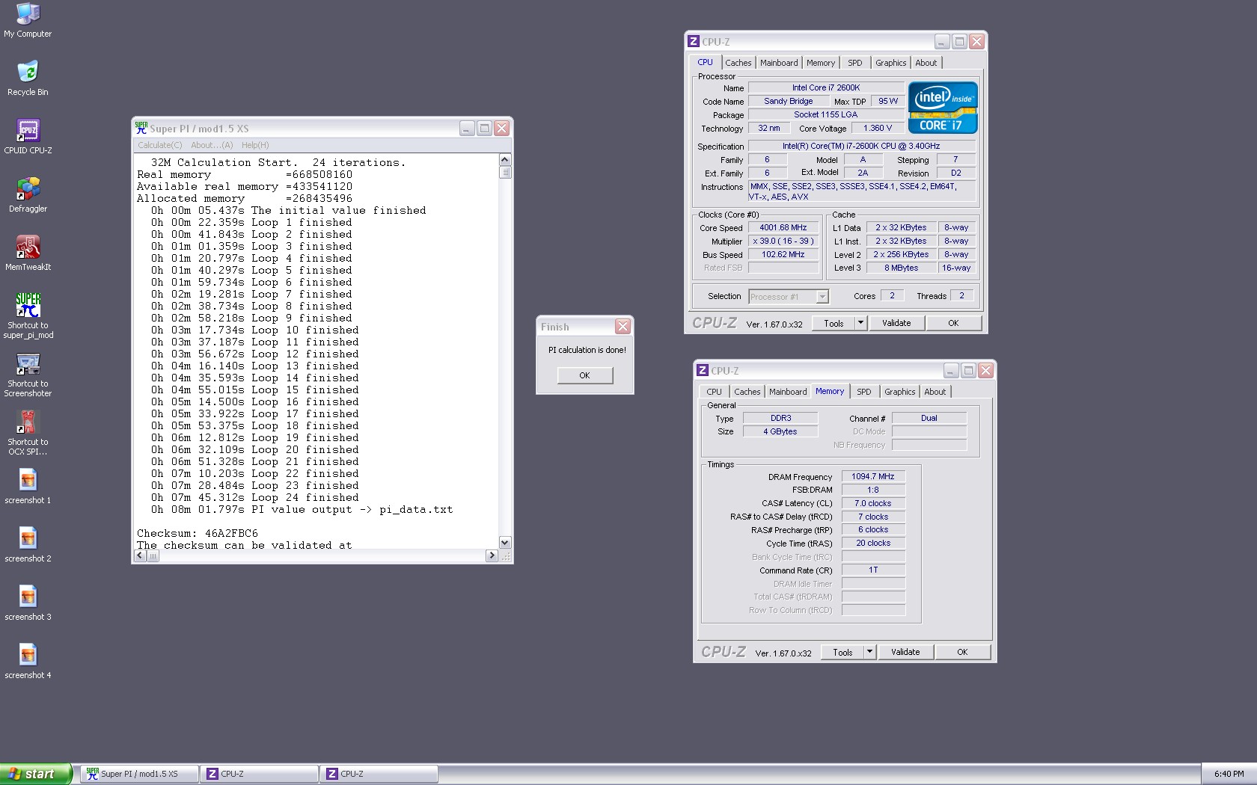Select the screenshot 1 file icon
Viewport: 1257px width, 785px height.
(28, 487)
